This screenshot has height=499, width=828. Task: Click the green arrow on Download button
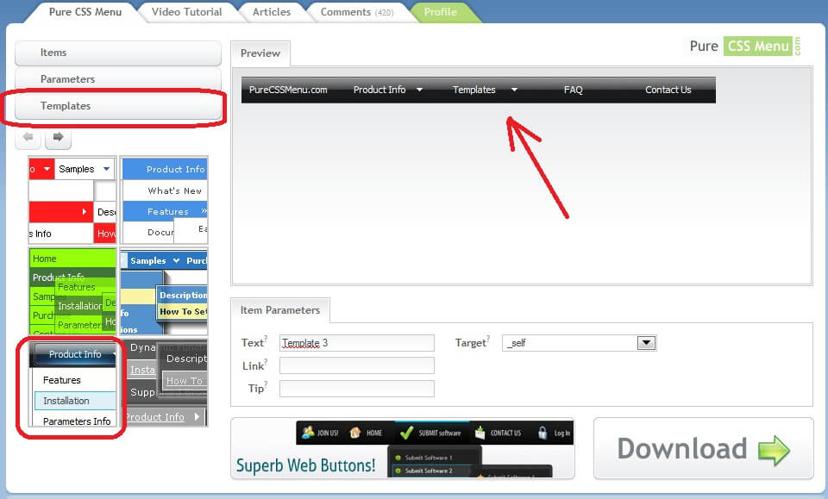774,450
